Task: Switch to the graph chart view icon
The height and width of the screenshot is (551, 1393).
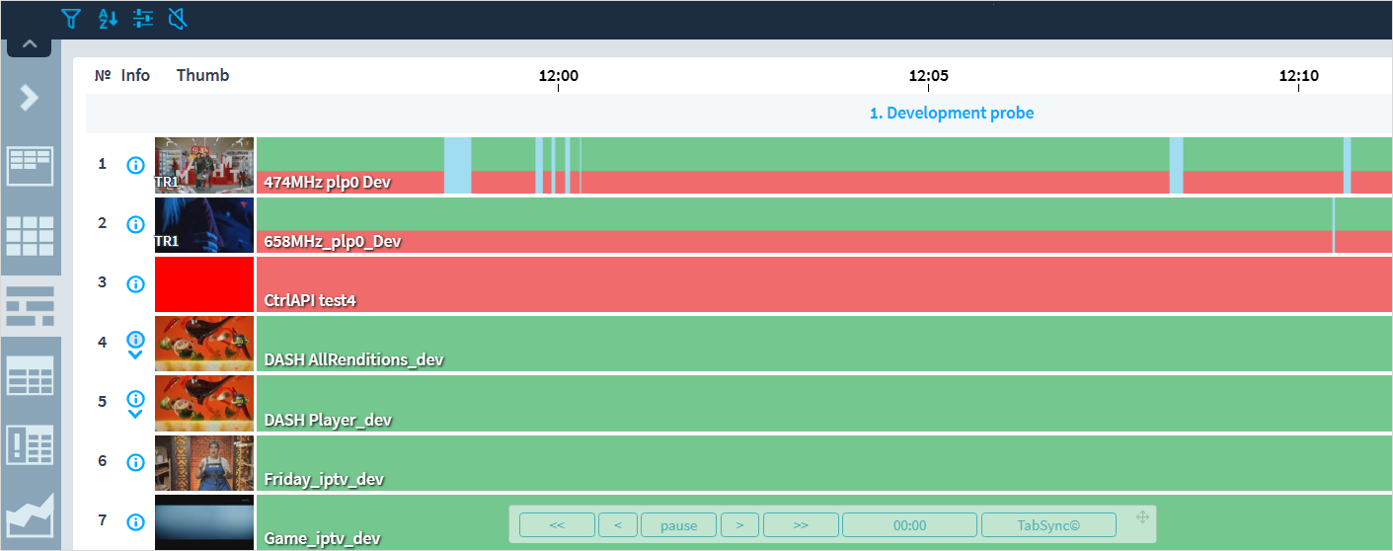Action: coord(30,517)
